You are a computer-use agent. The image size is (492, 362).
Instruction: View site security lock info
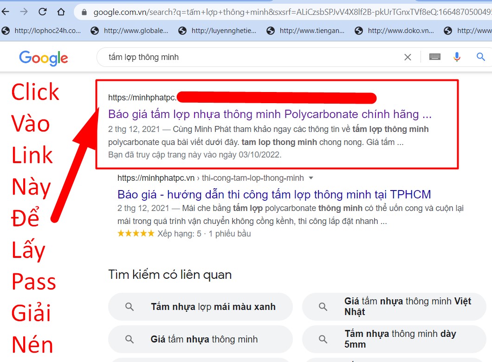pos(84,12)
